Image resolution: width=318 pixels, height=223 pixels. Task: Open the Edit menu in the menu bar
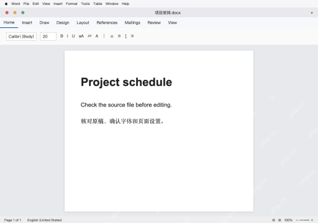[x=35, y=4]
